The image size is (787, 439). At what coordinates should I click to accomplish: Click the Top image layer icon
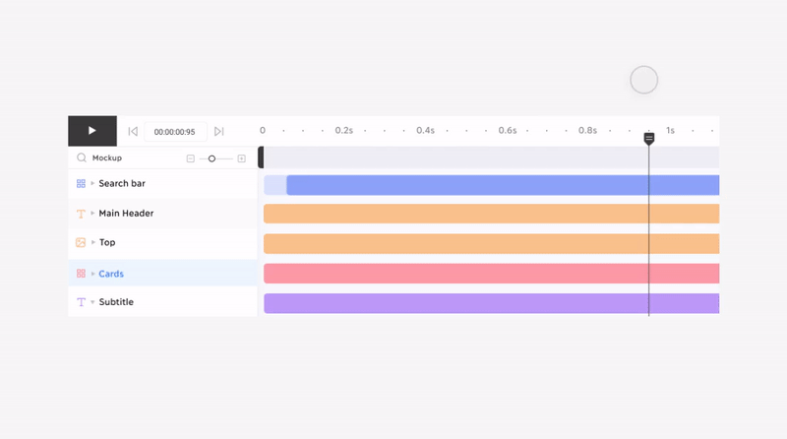pyautogui.click(x=81, y=242)
